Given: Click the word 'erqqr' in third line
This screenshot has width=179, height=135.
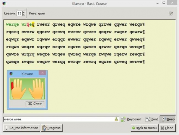Looking at the screenshot, I should coord(59,39).
